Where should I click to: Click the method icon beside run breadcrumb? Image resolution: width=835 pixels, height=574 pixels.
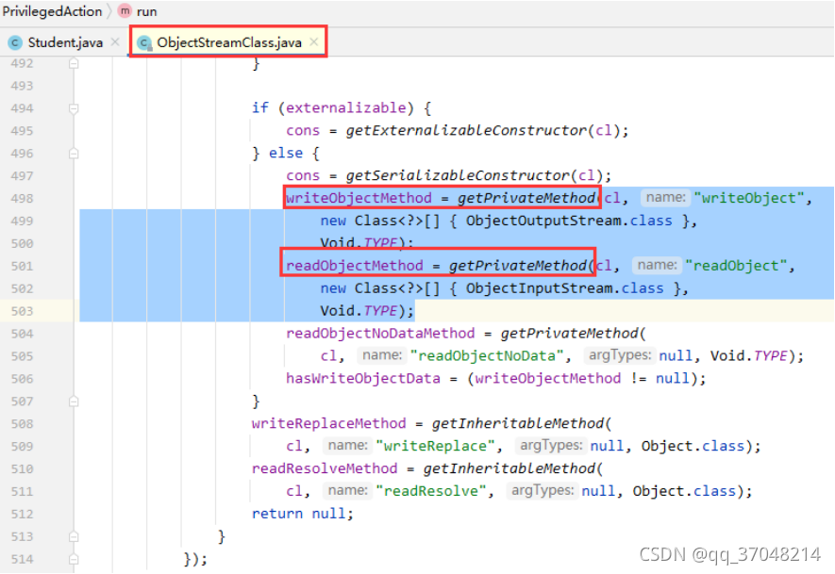[x=125, y=11]
